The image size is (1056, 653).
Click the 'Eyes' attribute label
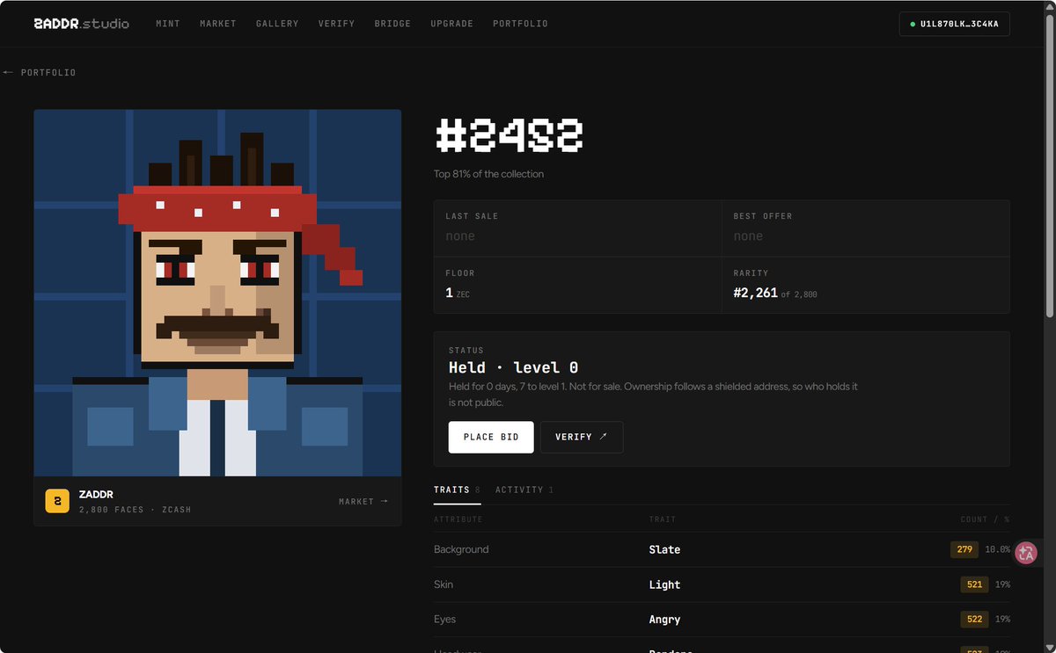[x=444, y=620]
